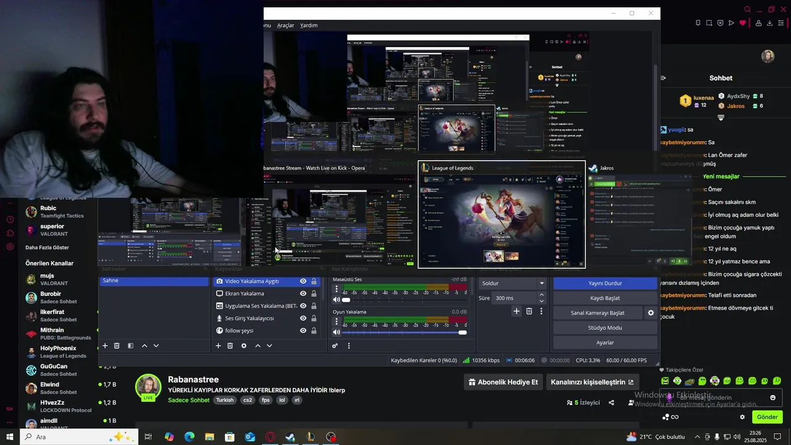Open chat settings gear icon
This screenshot has width=791, height=445.
coord(742,417)
